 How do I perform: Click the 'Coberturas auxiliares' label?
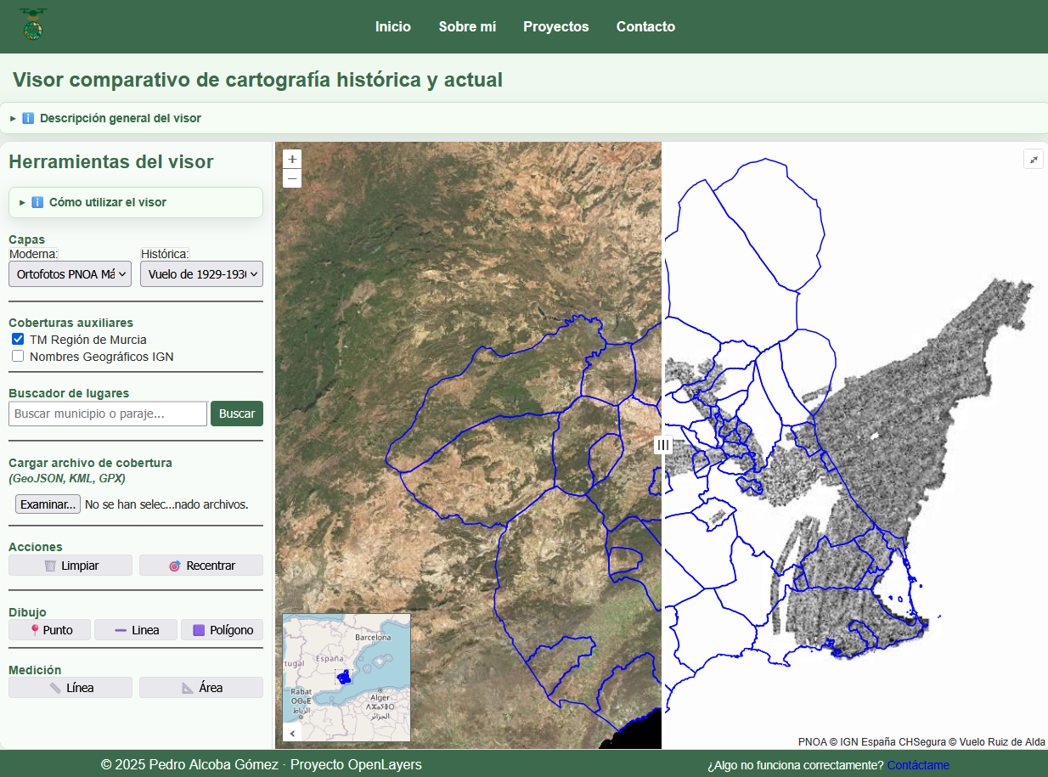tap(70, 323)
